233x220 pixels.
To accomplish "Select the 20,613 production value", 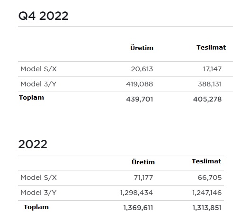I will (142, 69).
